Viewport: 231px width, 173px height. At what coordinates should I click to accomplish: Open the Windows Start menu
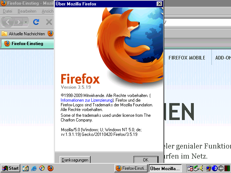click(x=10, y=168)
